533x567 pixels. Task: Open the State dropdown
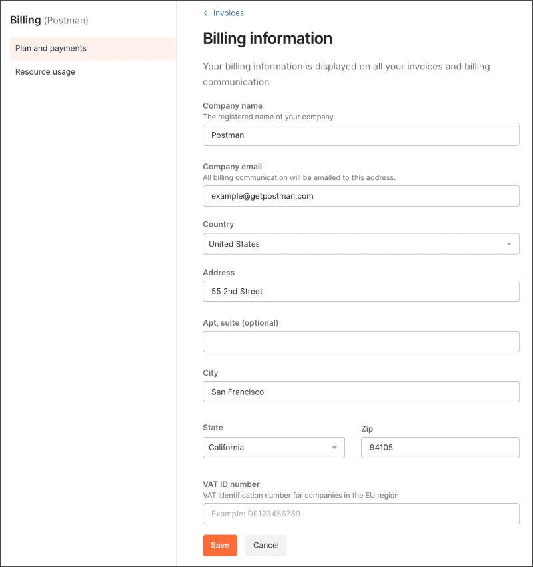[274, 448]
